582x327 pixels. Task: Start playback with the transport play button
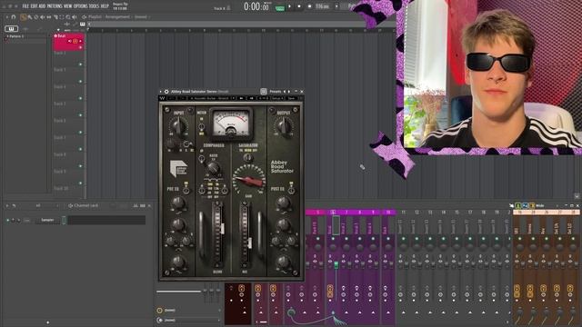point(289,6)
